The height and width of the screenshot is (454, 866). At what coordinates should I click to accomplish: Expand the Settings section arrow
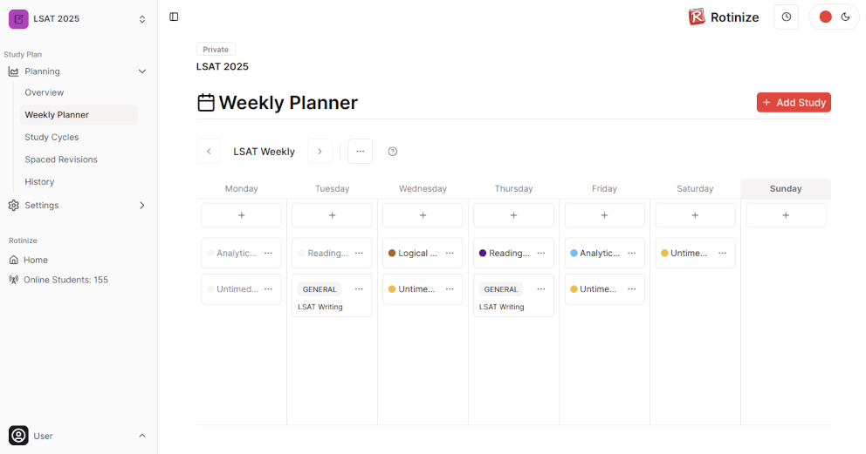tap(142, 206)
